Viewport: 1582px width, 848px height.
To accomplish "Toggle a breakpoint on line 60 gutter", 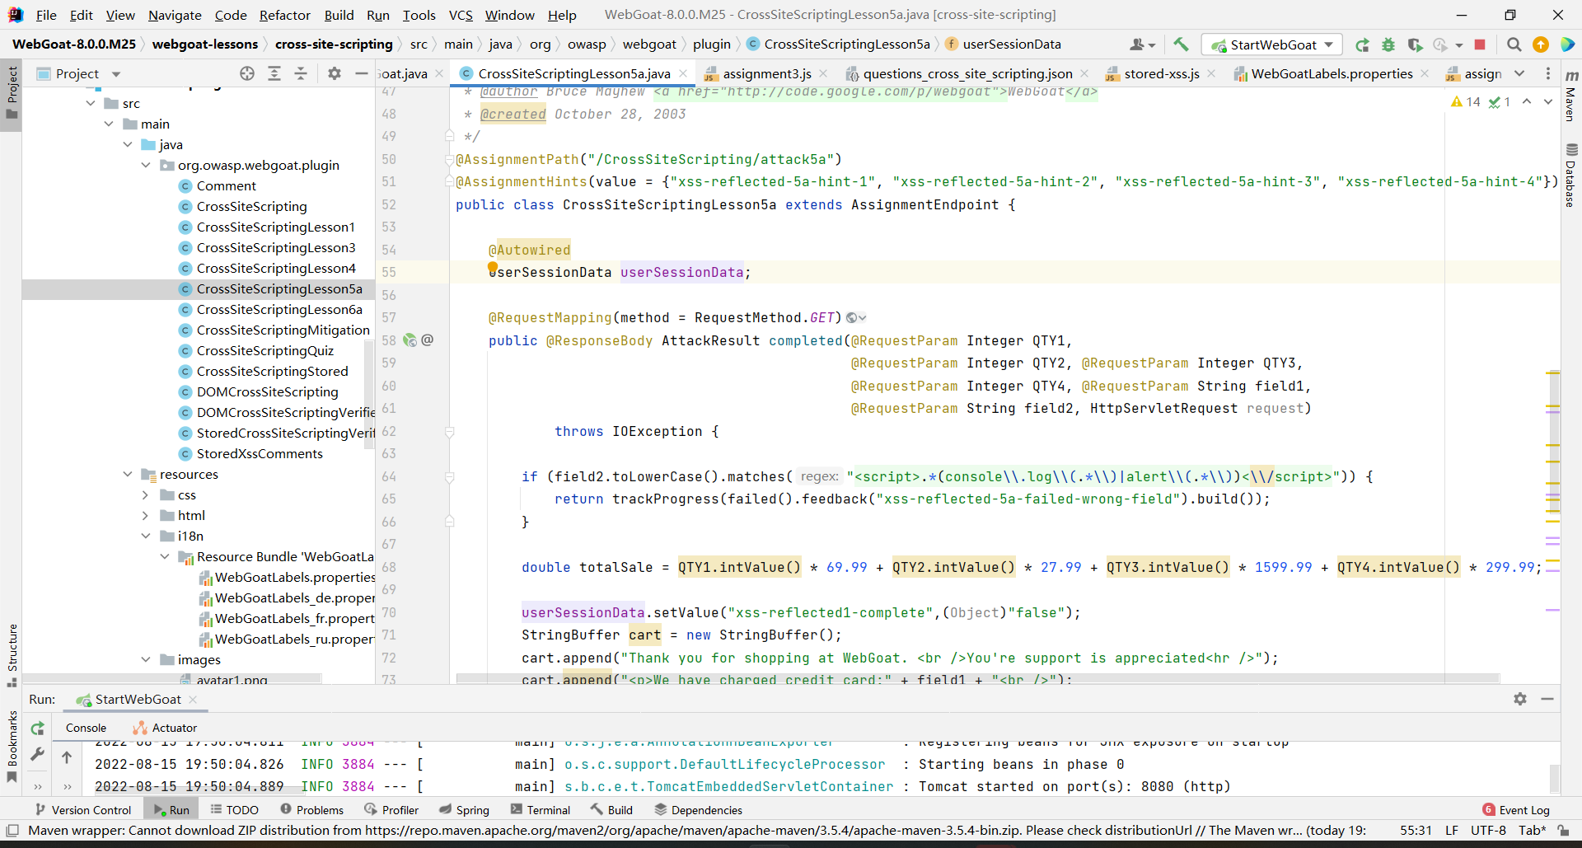I will (x=431, y=387).
